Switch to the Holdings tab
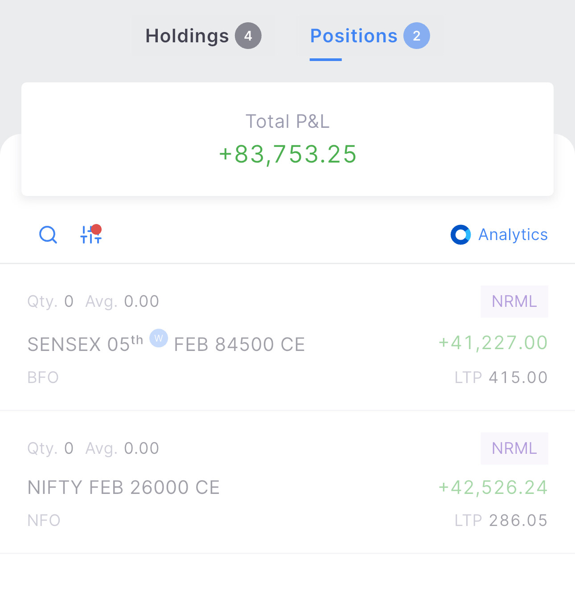Viewport: 575px width, 595px height. click(x=187, y=36)
